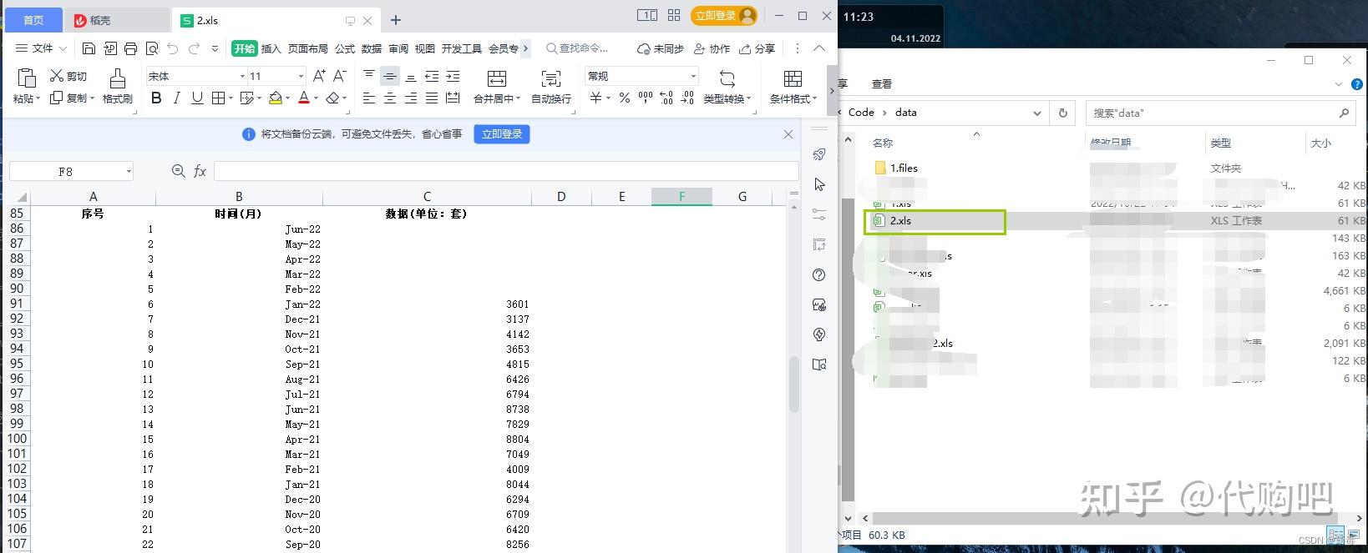1368x553 pixels.
Task: Select 1.files folder in Explorer window
Action: (x=904, y=168)
